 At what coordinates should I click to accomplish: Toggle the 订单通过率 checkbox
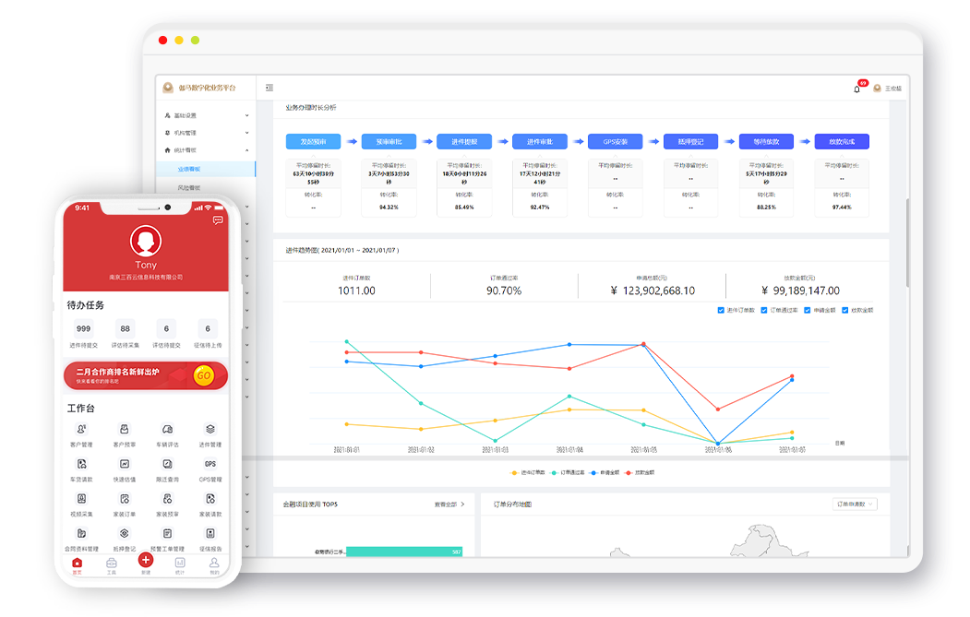(764, 310)
